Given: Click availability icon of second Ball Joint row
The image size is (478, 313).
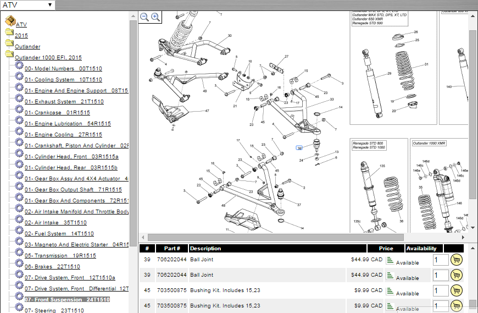Looking at the screenshot, I should click(x=390, y=276).
